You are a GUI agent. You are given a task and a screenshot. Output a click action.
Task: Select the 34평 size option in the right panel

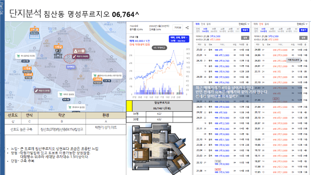pyautogui.click(x=263, y=30)
